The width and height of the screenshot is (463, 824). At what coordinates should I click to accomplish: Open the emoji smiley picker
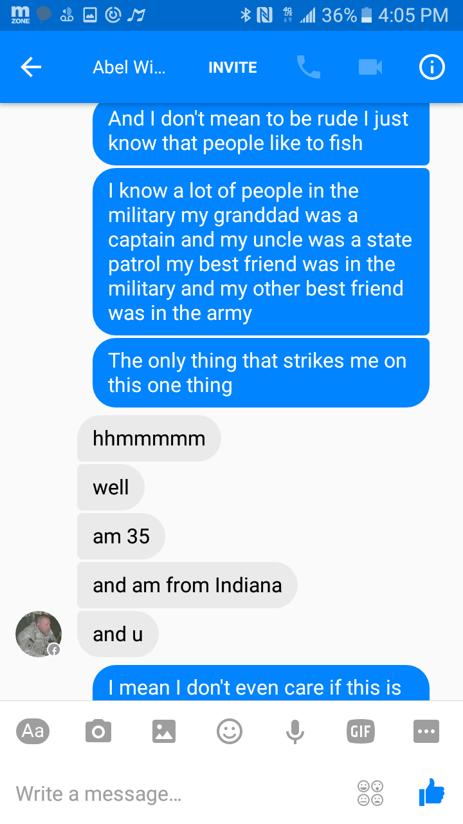pos(230,731)
